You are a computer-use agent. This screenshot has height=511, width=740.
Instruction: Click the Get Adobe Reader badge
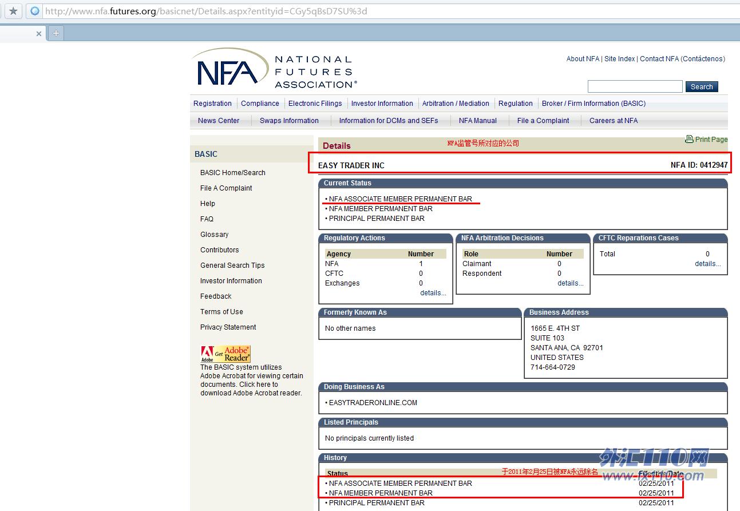point(225,354)
